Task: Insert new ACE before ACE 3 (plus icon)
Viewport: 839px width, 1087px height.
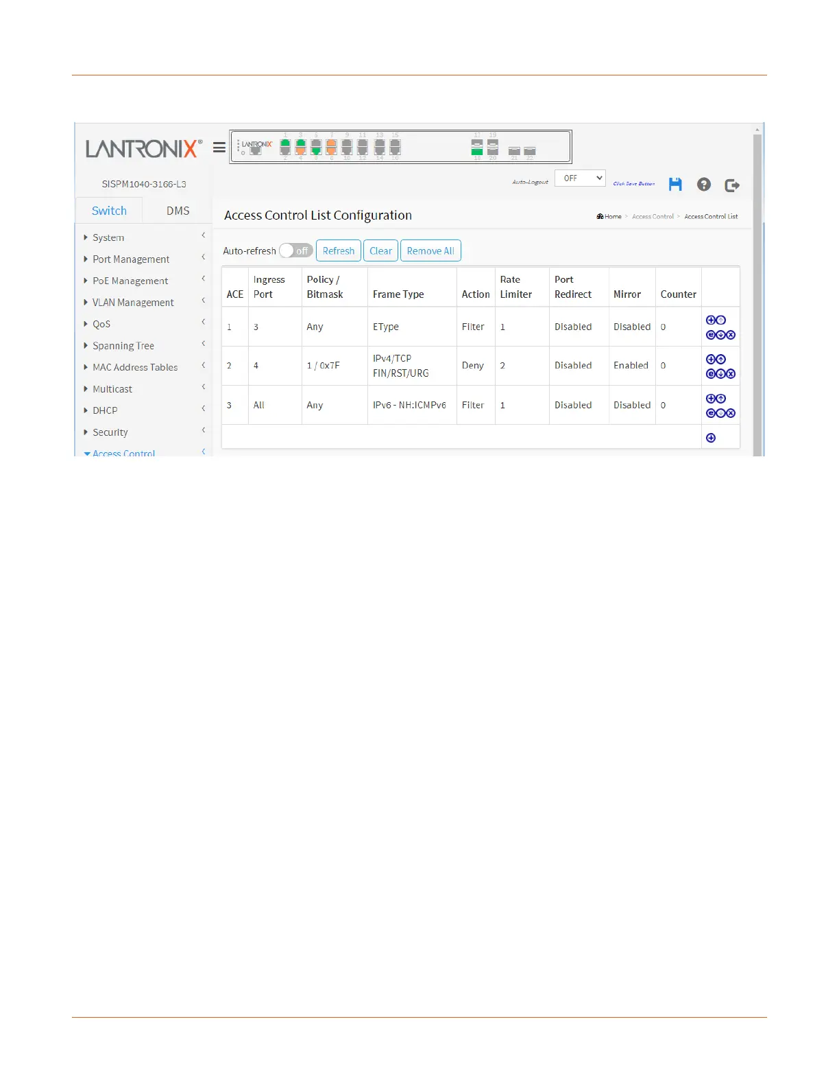Action: click(x=711, y=398)
